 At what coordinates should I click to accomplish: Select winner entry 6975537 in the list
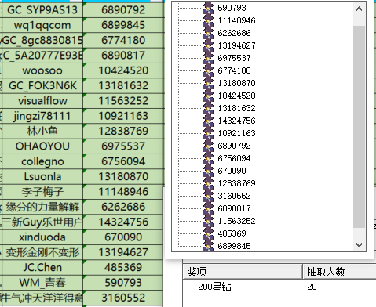(234, 58)
